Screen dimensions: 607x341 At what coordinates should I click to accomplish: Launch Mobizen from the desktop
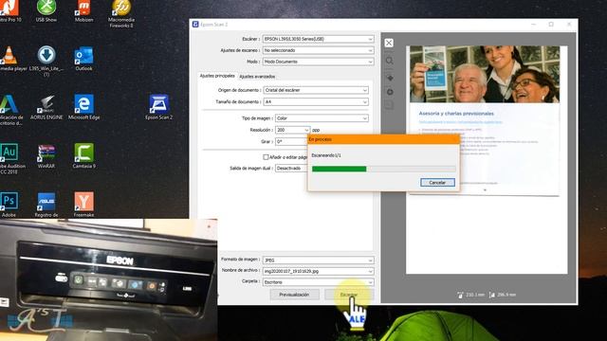tap(83, 11)
